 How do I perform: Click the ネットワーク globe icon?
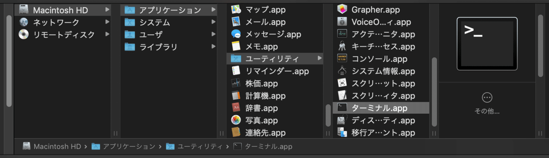24,22
